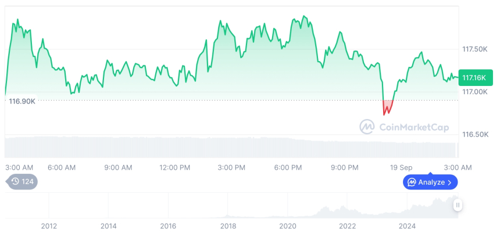Expand Analyze using its right chevron
The image size is (500, 233).
tap(449, 182)
